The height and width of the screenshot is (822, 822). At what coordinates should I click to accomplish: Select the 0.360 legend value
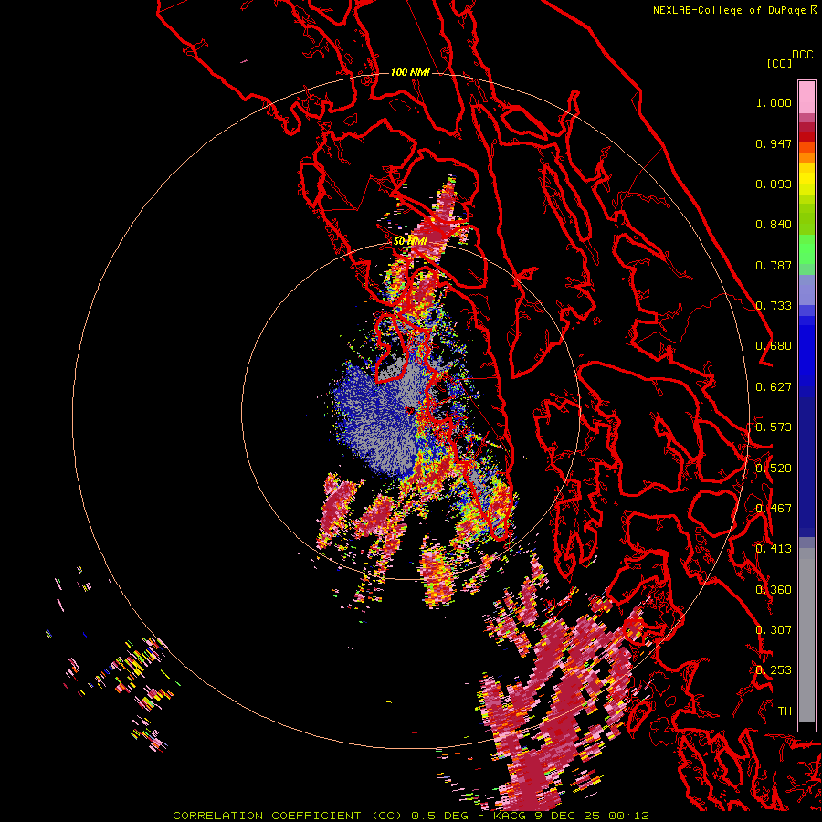(774, 590)
